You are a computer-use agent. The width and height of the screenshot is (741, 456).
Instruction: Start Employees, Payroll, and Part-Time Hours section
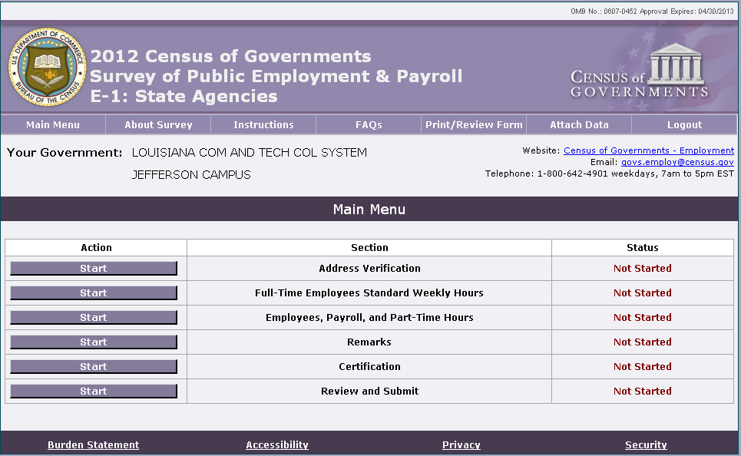pos(94,318)
